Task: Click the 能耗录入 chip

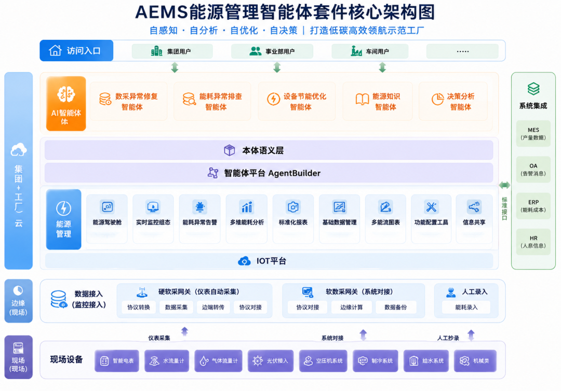Action: click(x=466, y=307)
